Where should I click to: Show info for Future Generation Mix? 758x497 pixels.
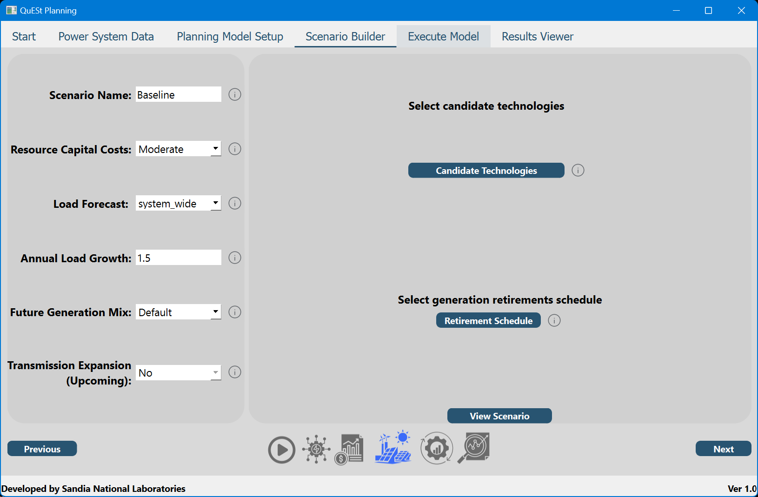[x=235, y=312]
